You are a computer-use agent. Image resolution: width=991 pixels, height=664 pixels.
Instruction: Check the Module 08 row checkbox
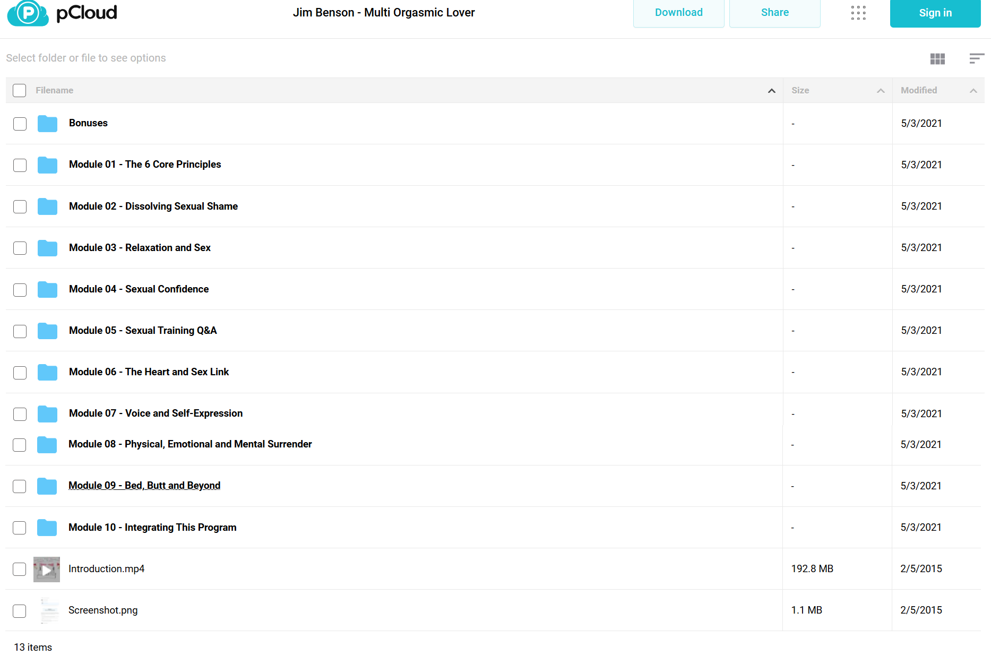[19, 445]
